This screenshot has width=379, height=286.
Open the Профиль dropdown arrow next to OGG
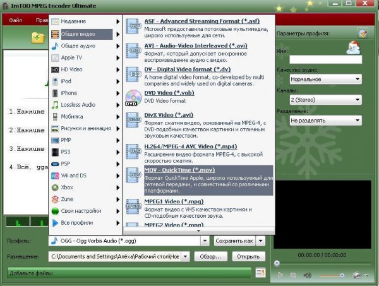205,241
